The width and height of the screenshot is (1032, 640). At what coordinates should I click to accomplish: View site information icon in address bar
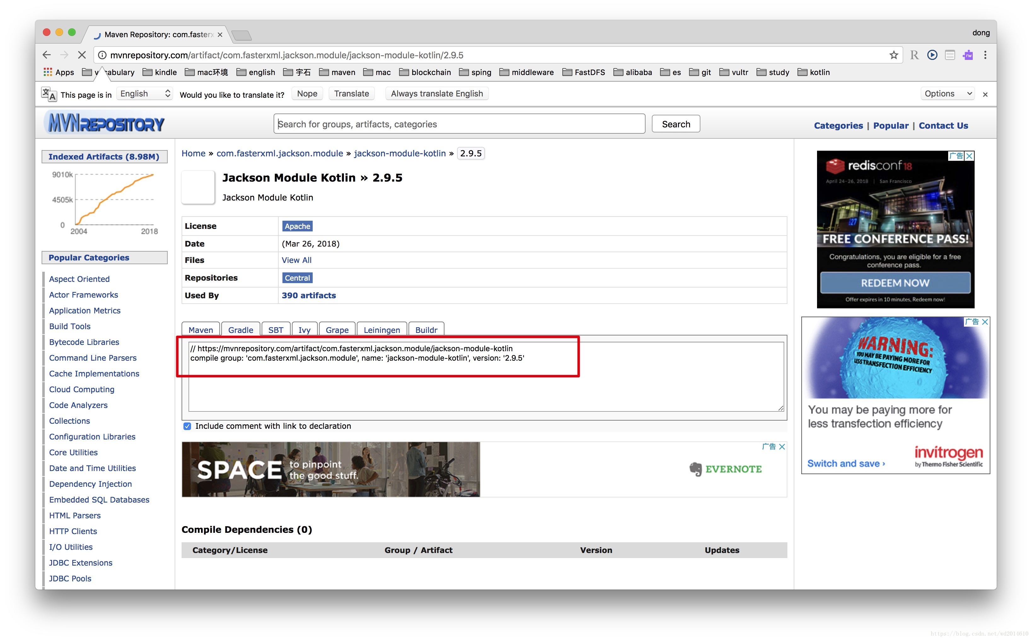[102, 55]
